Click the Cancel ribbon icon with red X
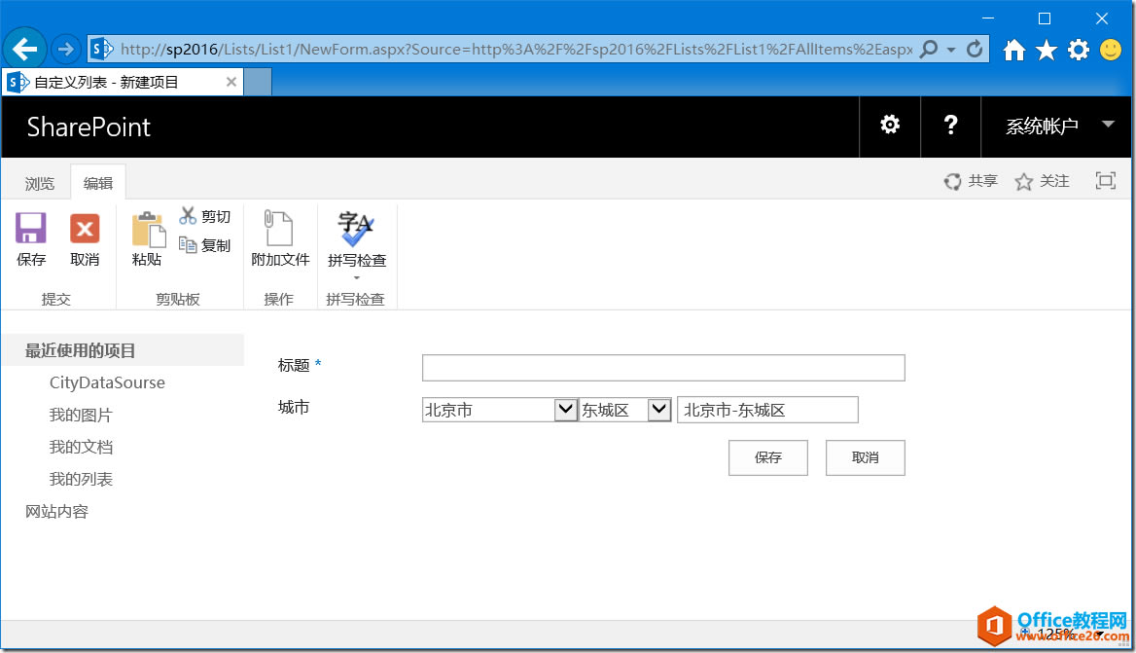The height and width of the screenshot is (653, 1136). coord(85,230)
